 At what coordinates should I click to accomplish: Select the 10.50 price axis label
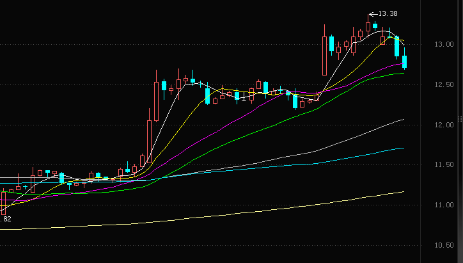tap(444, 245)
